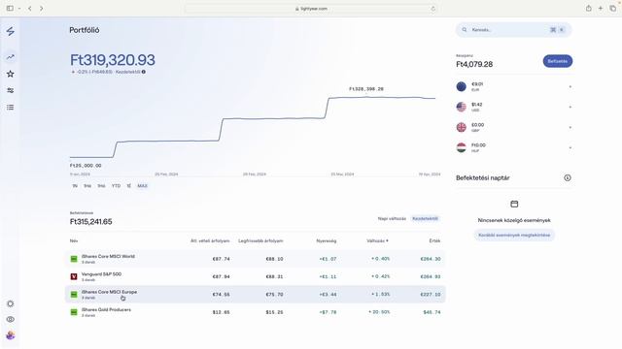Sort by Érték column header
The width and height of the screenshot is (622, 349).
click(x=434, y=240)
